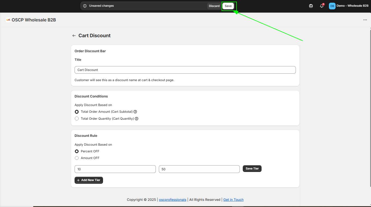The width and height of the screenshot is (371, 207).
Task: Choose the Amount OFF radio option
Action: [77, 158]
